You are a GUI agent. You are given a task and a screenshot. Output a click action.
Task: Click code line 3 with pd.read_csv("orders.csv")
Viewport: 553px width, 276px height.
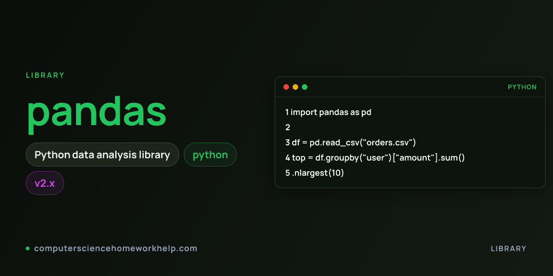(351, 142)
